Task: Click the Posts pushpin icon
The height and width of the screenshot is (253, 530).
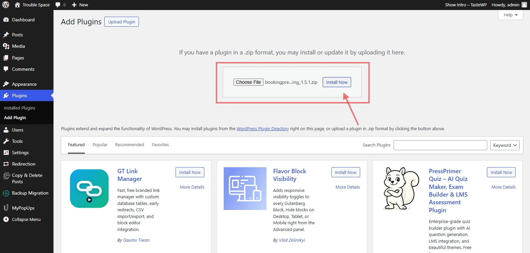Action: pyautogui.click(x=6, y=35)
